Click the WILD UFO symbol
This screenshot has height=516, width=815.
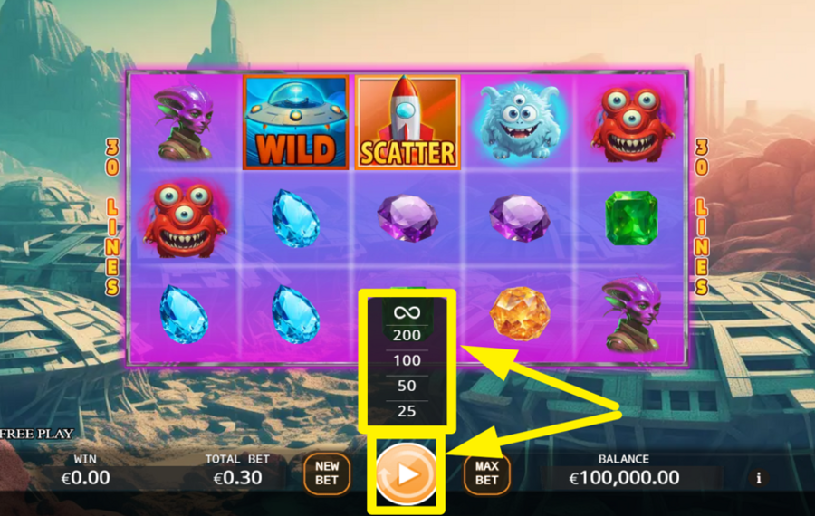295,122
